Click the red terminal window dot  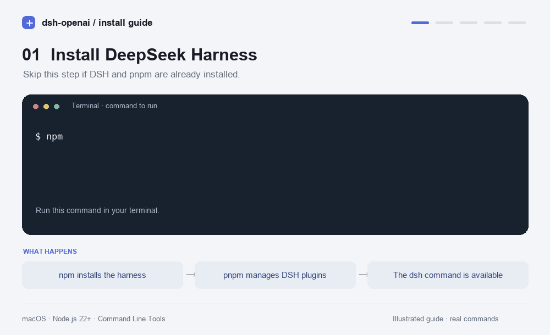[x=36, y=107]
